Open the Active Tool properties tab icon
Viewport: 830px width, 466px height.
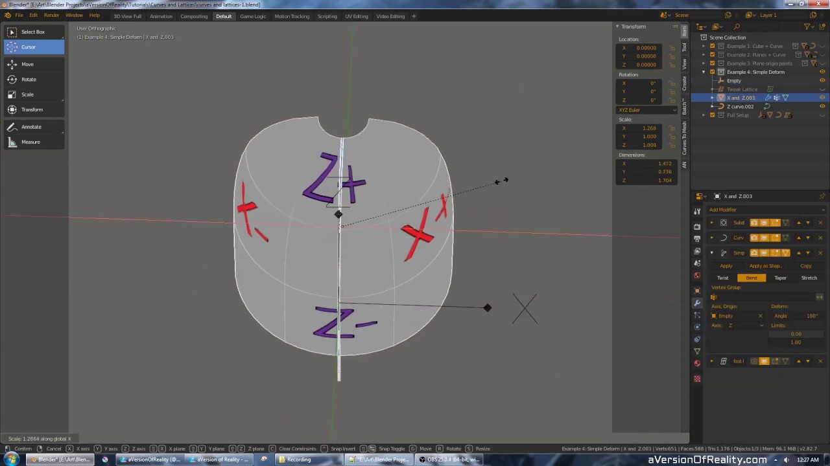(x=697, y=212)
